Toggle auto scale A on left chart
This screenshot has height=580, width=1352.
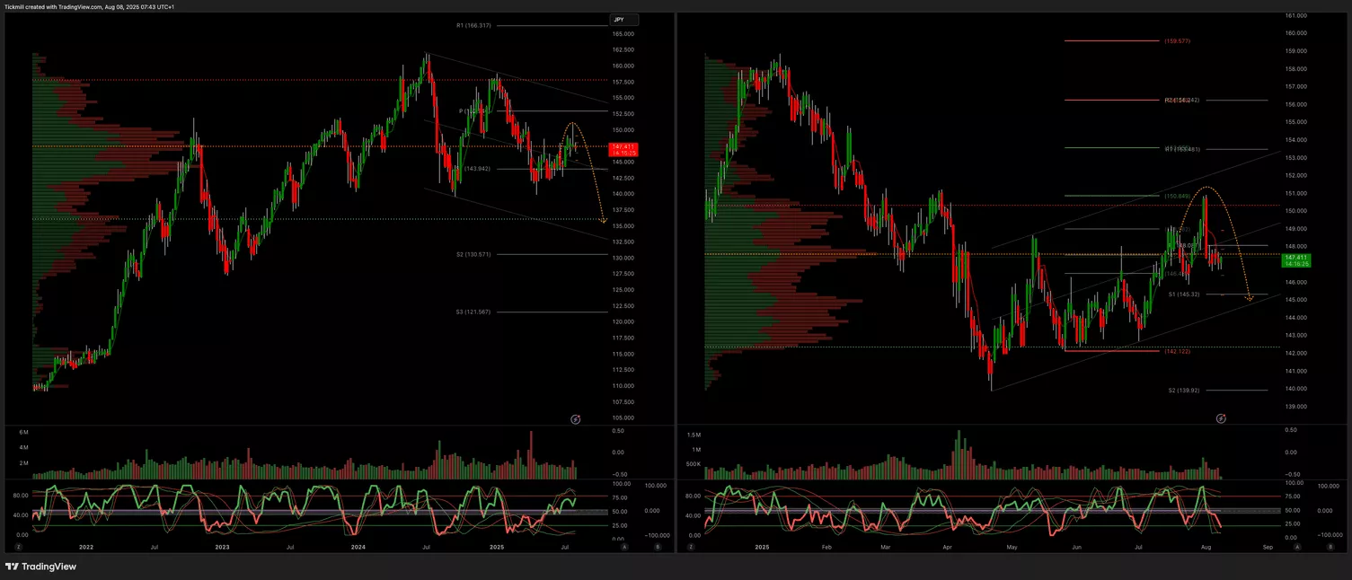pyautogui.click(x=624, y=546)
